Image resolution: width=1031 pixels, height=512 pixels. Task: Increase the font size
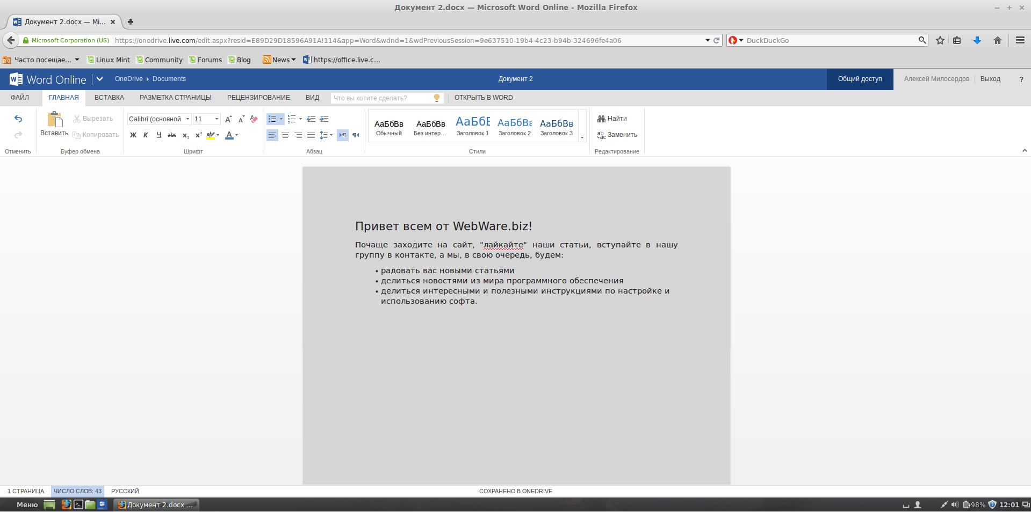tap(228, 119)
